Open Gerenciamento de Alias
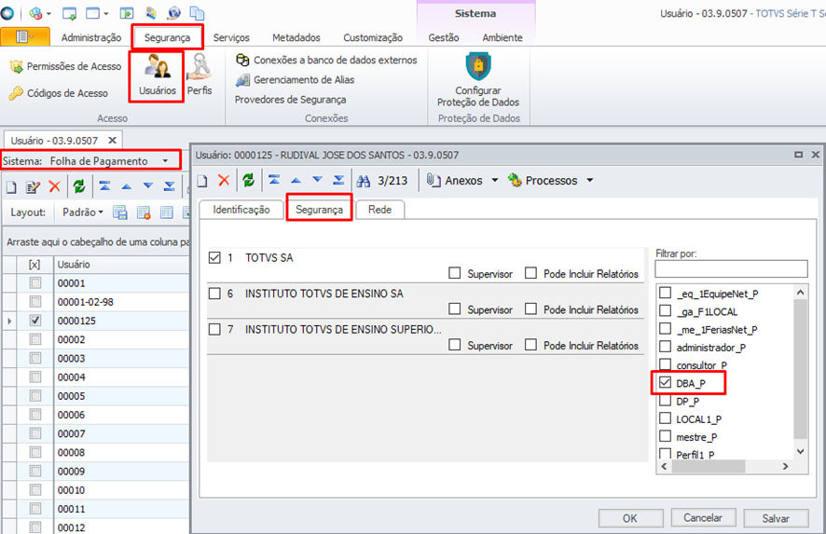 (295, 80)
